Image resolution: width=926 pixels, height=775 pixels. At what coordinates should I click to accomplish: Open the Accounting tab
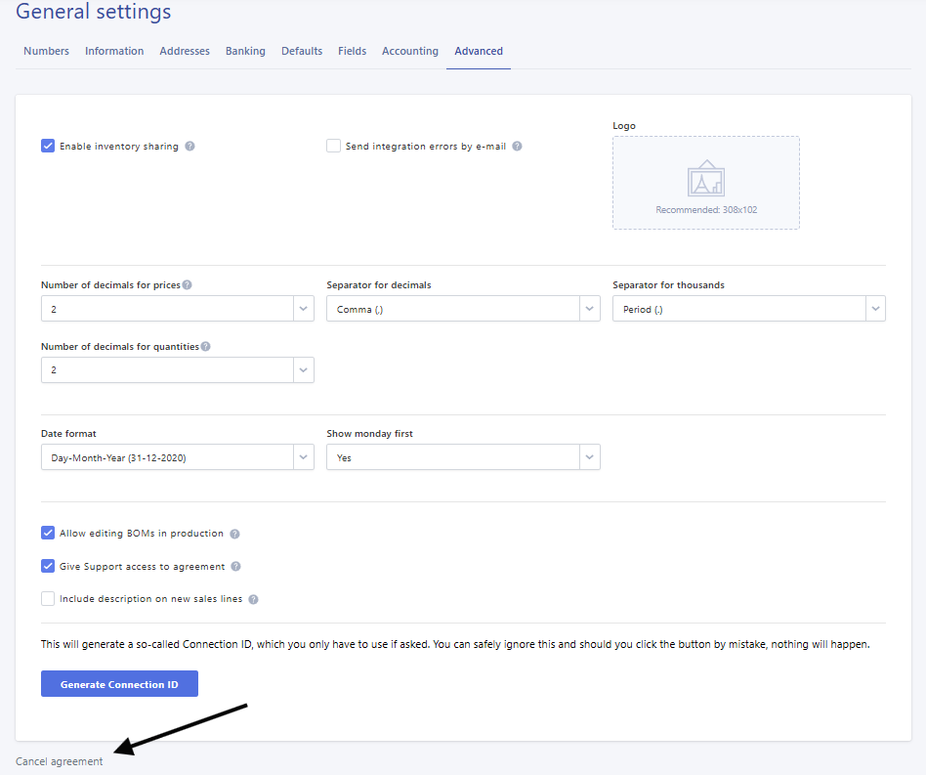click(x=409, y=51)
